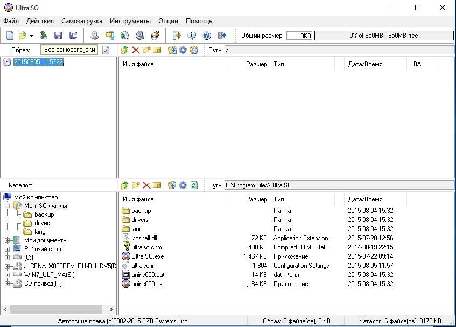Image resolution: width=456 pixels, height=327 pixels.
Task: Open the Помощь menu
Action: coord(199,21)
